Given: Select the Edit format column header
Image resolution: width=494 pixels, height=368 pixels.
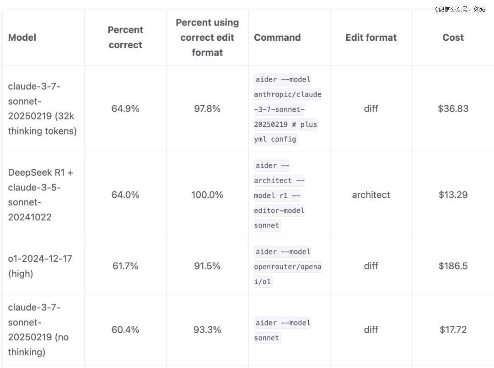Looking at the screenshot, I should point(371,38).
